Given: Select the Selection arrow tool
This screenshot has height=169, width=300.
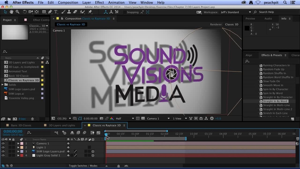Looking at the screenshot, I should point(5,12).
